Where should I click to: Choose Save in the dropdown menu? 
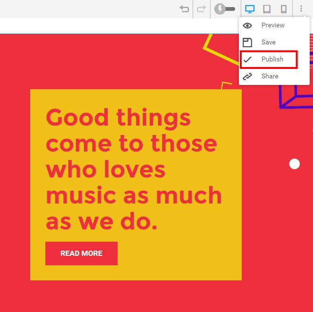point(268,42)
